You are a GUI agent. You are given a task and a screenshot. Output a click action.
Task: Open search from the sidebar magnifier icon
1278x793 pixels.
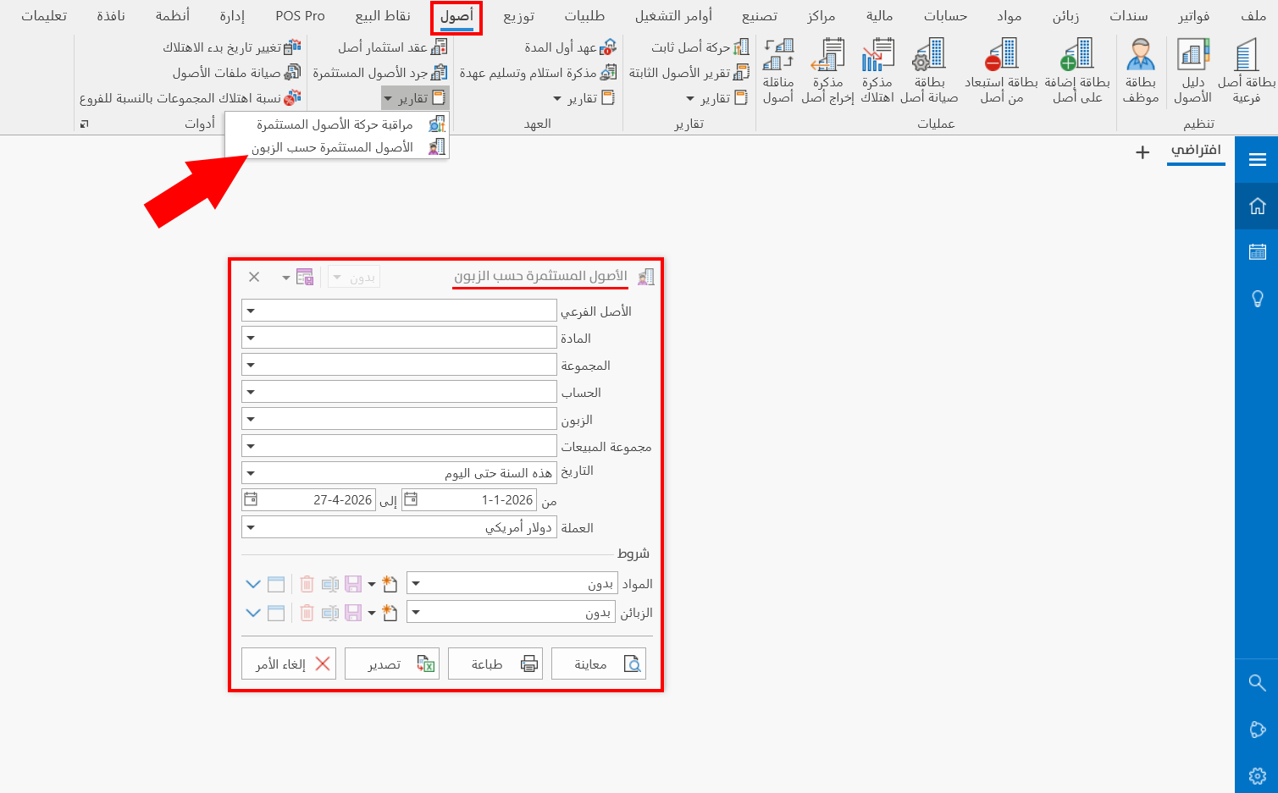[1257, 682]
